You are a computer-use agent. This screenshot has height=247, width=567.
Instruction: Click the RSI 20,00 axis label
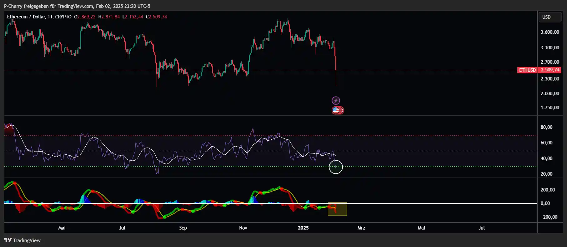coord(546,174)
